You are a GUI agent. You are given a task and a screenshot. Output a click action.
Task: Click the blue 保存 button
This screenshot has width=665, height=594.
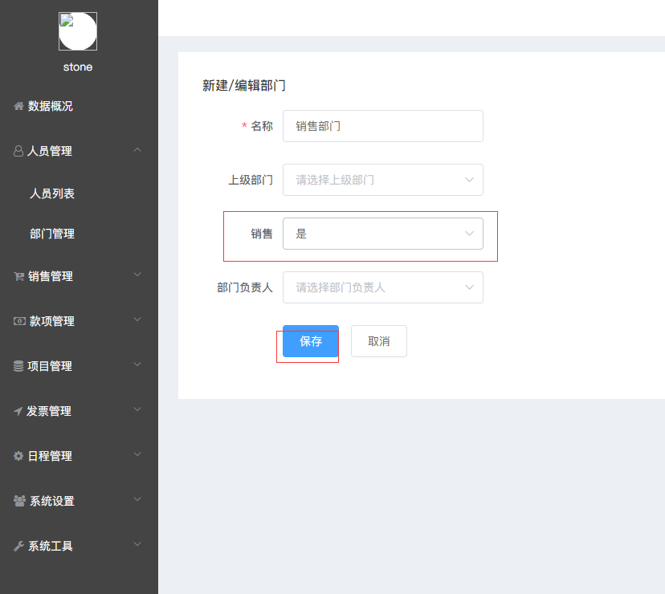[311, 341]
